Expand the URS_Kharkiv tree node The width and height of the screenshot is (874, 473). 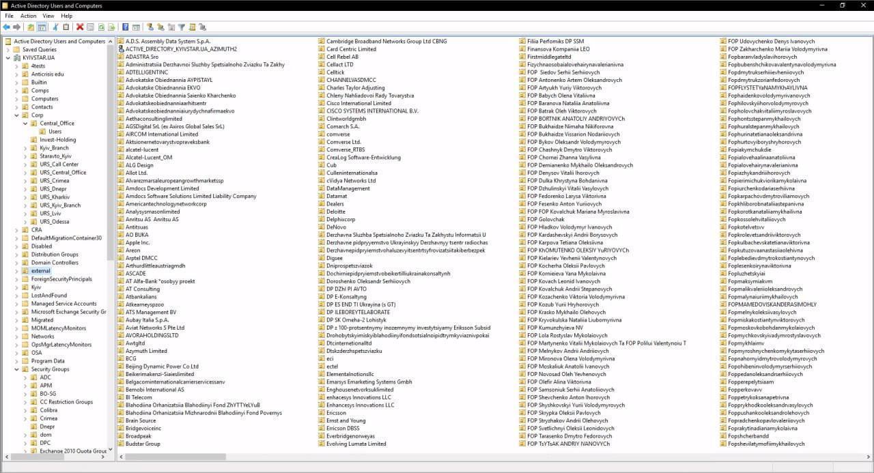click(x=25, y=197)
